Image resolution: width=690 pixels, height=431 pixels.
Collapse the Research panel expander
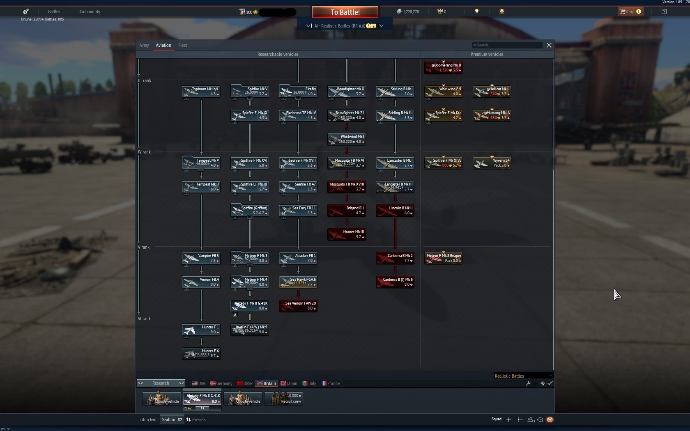tap(161, 383)
